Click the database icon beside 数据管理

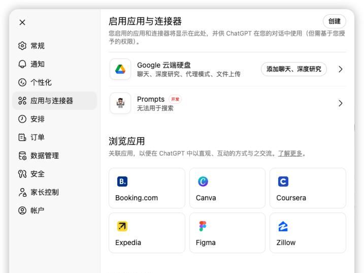click(x=22, y=156)
